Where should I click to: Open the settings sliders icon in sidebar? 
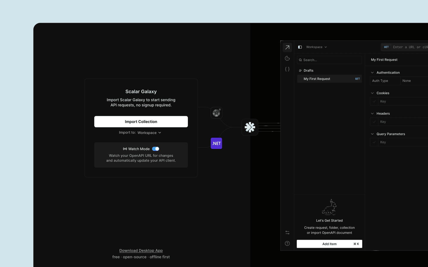pos(287,233)
